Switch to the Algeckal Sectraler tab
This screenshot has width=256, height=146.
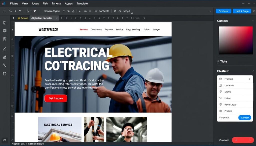click(x=42, y=18)
